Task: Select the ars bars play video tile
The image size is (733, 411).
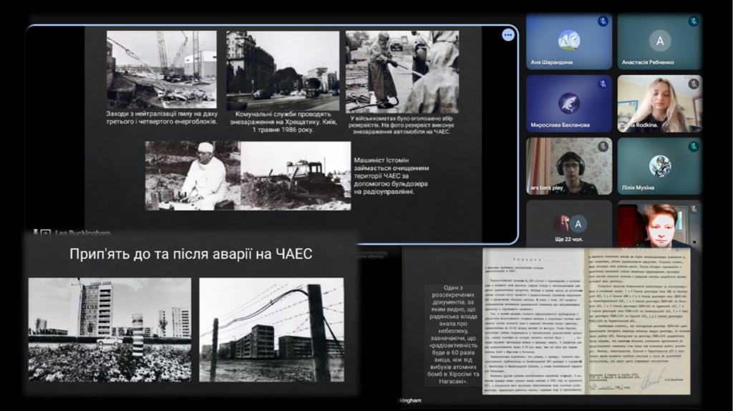Action: pyautogui.click(x=569, y=166)
